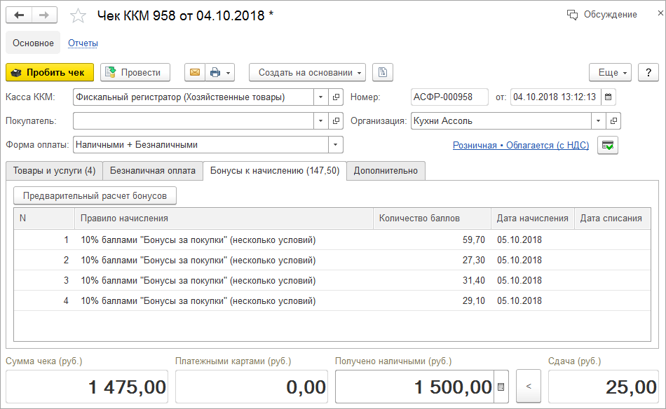Click the envelope send-email icon
Image resolution: width=666 pixels, height=409 pixels.
click(x=194, y=72)
